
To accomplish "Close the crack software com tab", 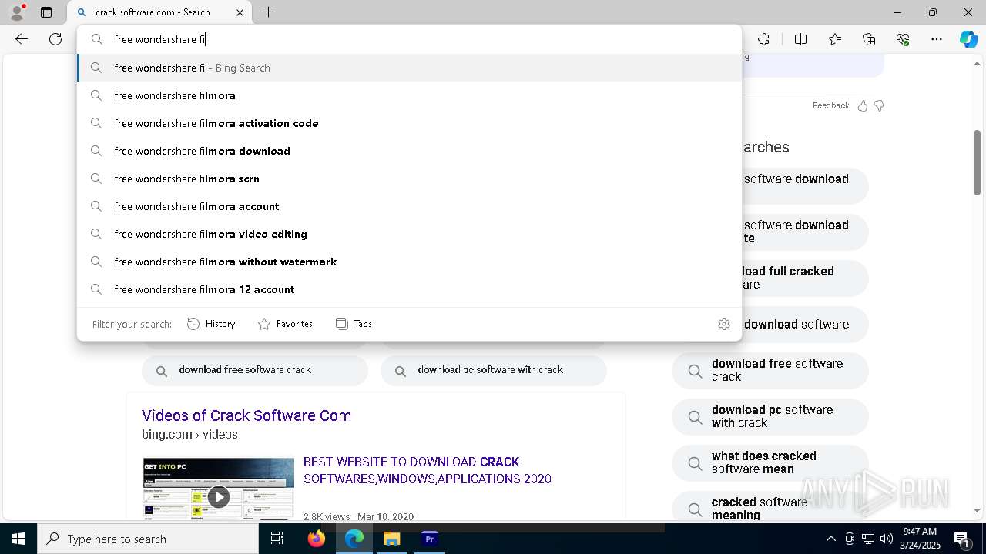I will coord(240,12).
